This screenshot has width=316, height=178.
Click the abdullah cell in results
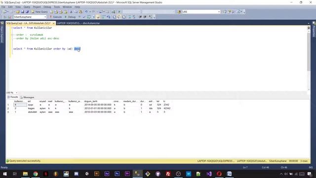click(x=33, y=112)
